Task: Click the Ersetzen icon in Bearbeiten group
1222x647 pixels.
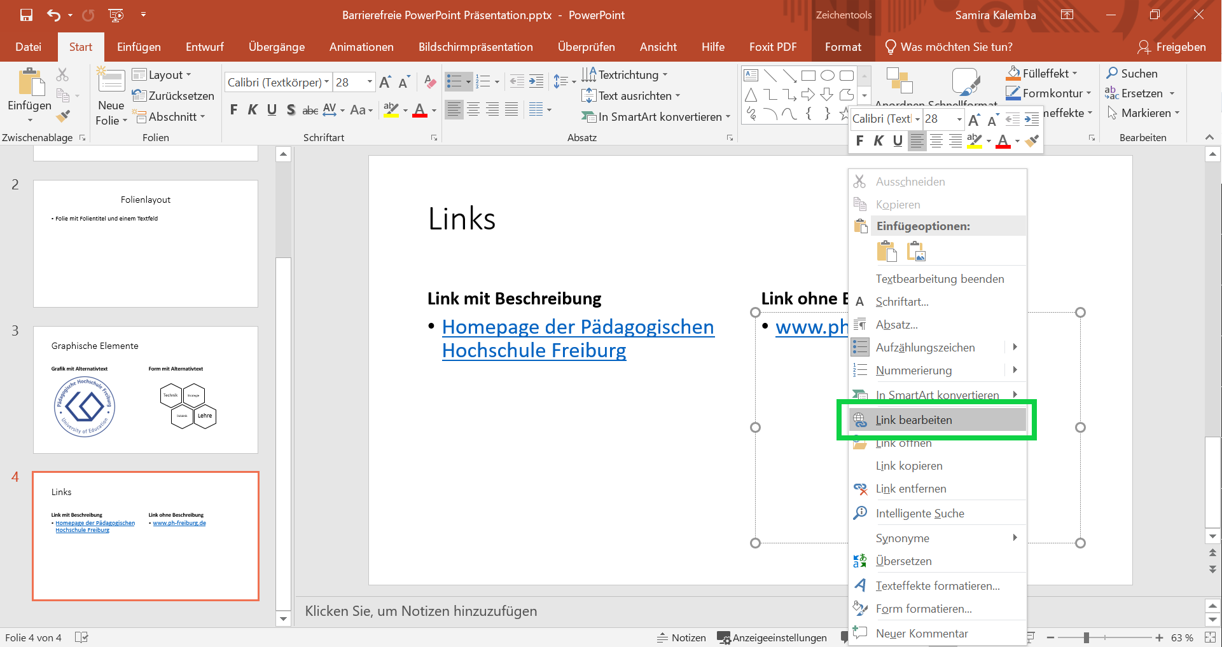Action: click(1112, 93)
